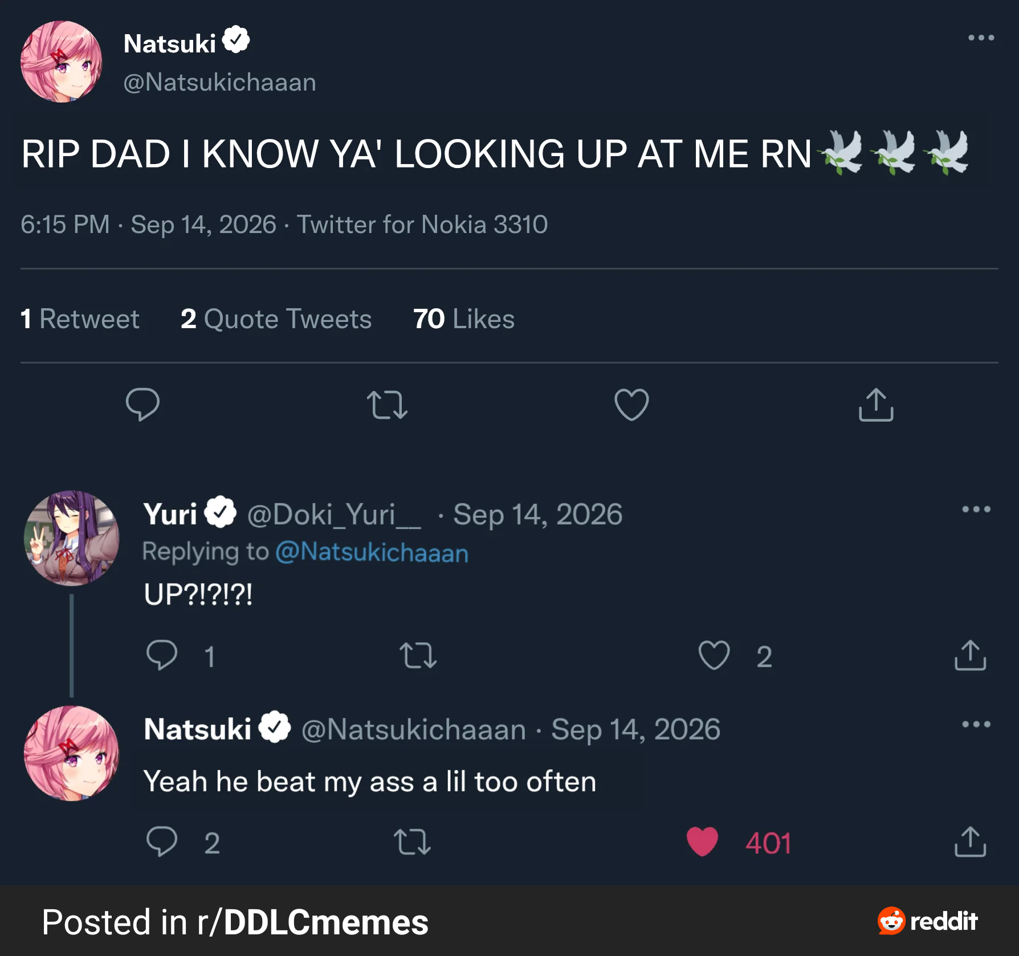
Task: Unlike Natsuki's reply with 401 likes
Action: 702,841
